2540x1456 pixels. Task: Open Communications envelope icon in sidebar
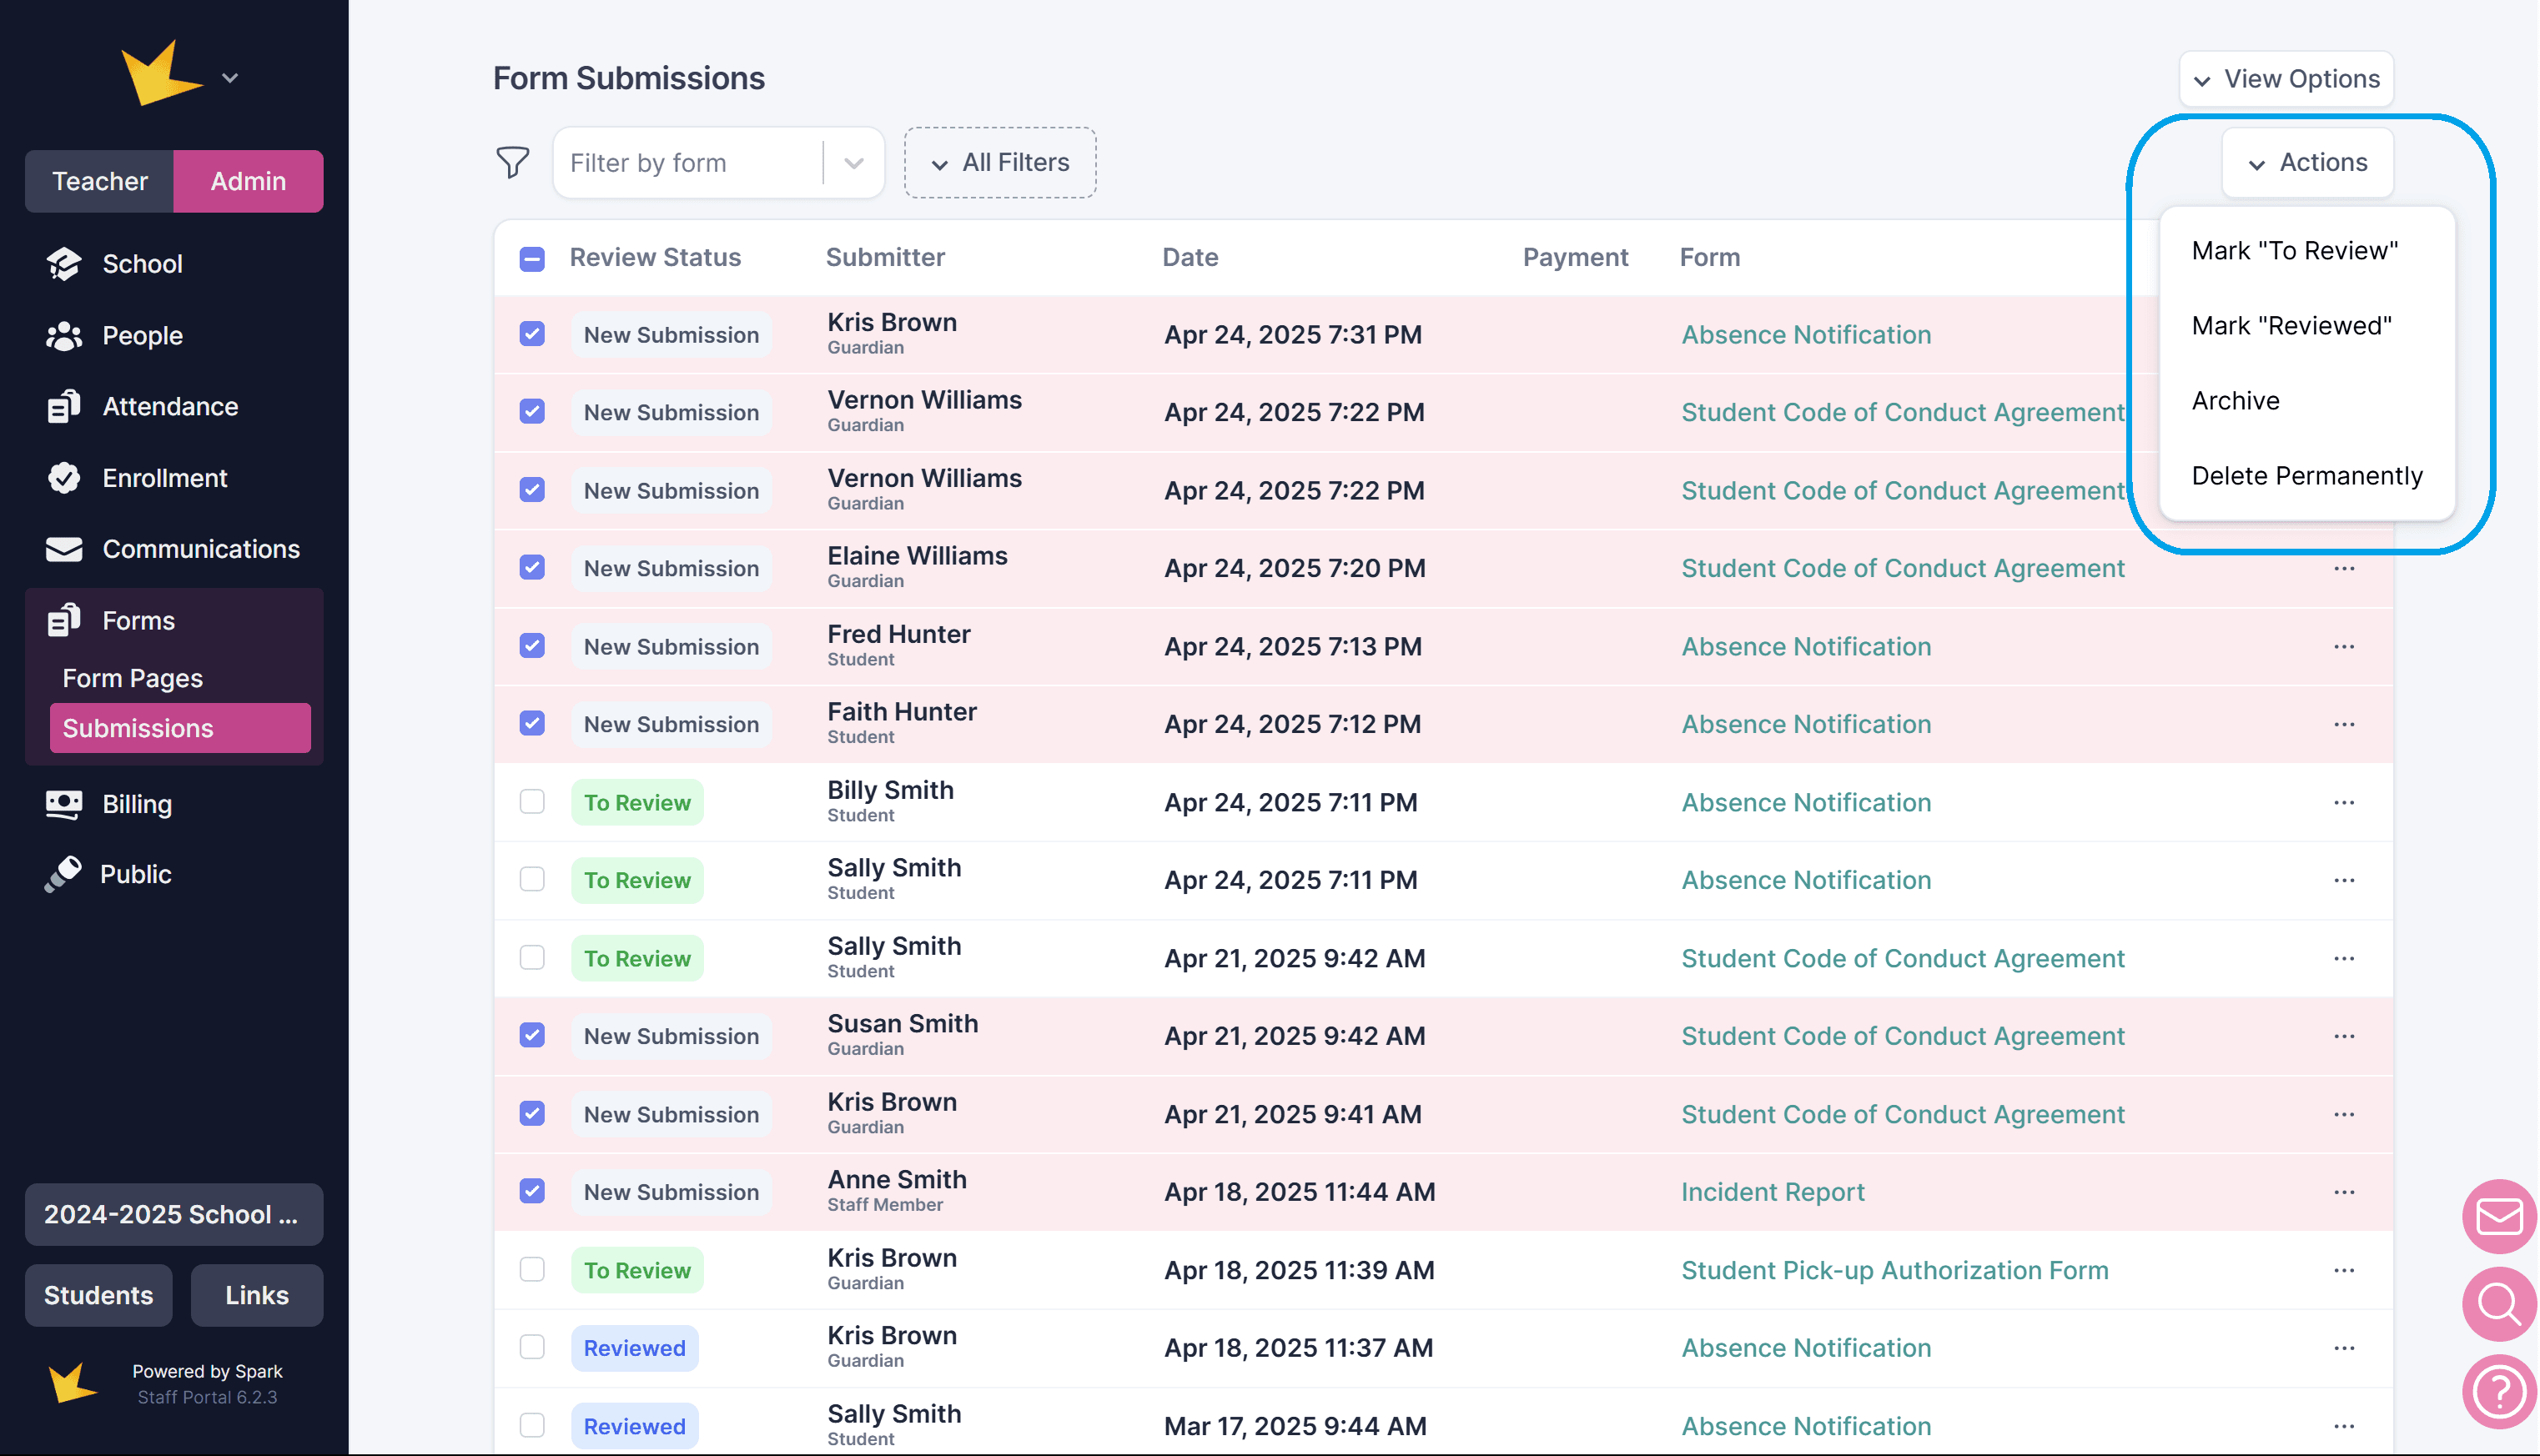pos(64,549)
